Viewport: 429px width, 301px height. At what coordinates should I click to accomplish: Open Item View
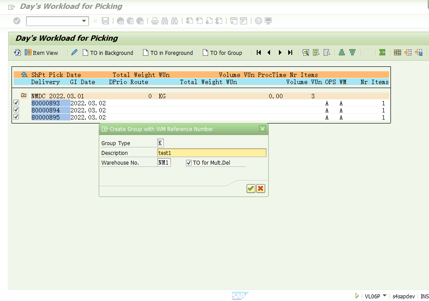pos(41,52)
